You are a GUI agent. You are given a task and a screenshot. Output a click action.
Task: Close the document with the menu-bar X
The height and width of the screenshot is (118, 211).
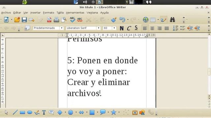click(208, 12)
